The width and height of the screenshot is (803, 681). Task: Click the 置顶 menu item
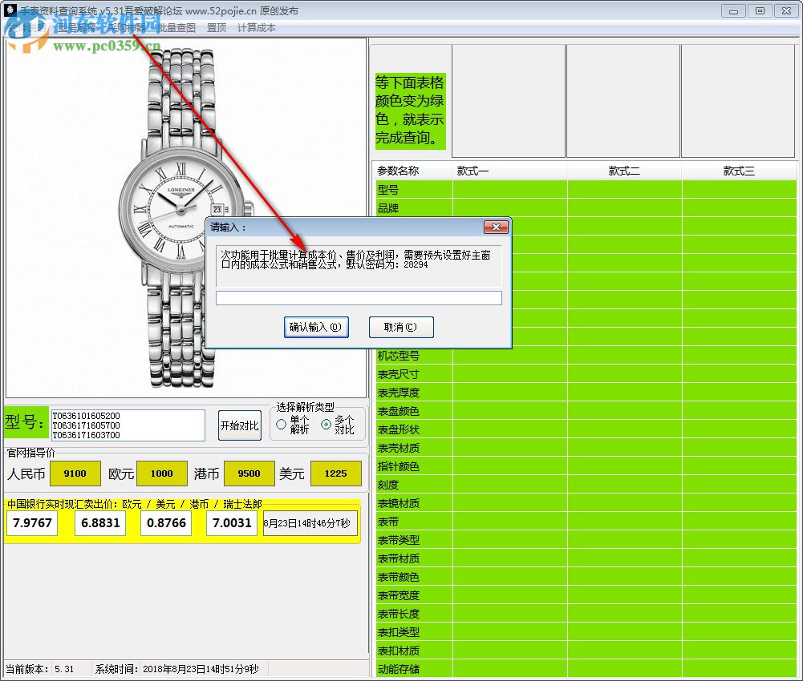coord(217,27)
